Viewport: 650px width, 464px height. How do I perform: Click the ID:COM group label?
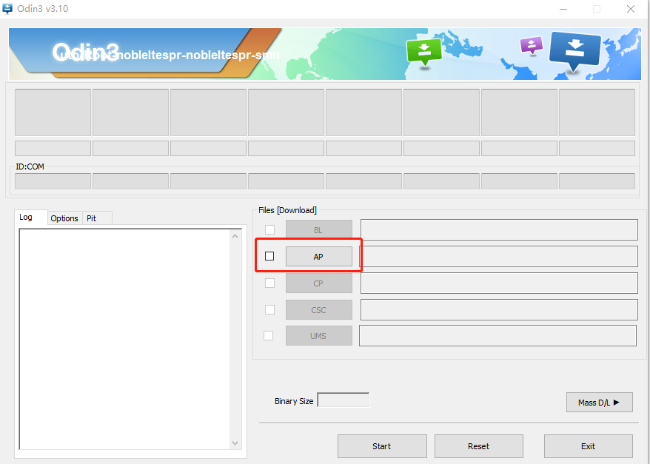pos(30,167)
